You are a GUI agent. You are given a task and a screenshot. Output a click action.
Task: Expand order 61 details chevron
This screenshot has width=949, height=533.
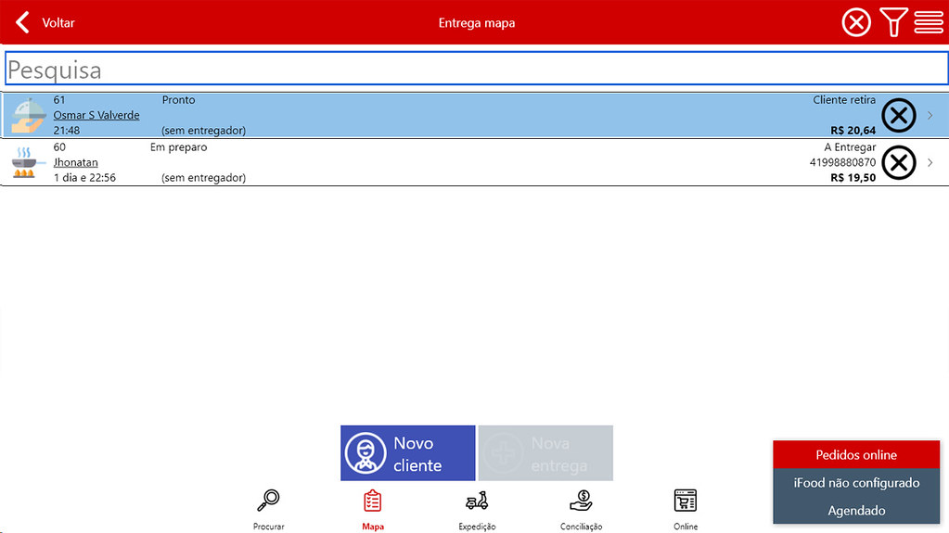[x=930, y=116]
